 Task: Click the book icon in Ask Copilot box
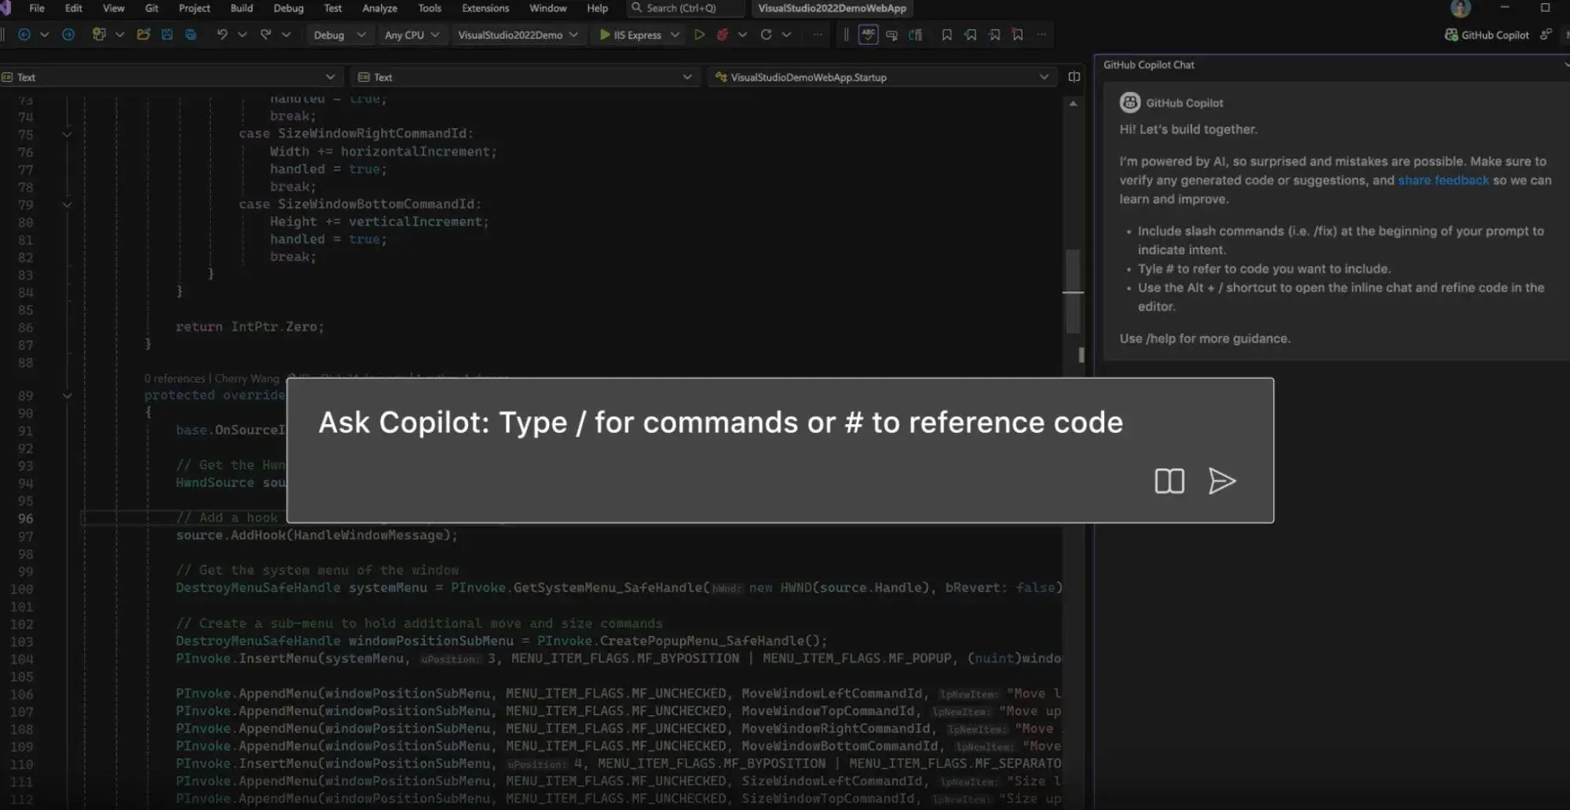click(x=1169, y=481)
